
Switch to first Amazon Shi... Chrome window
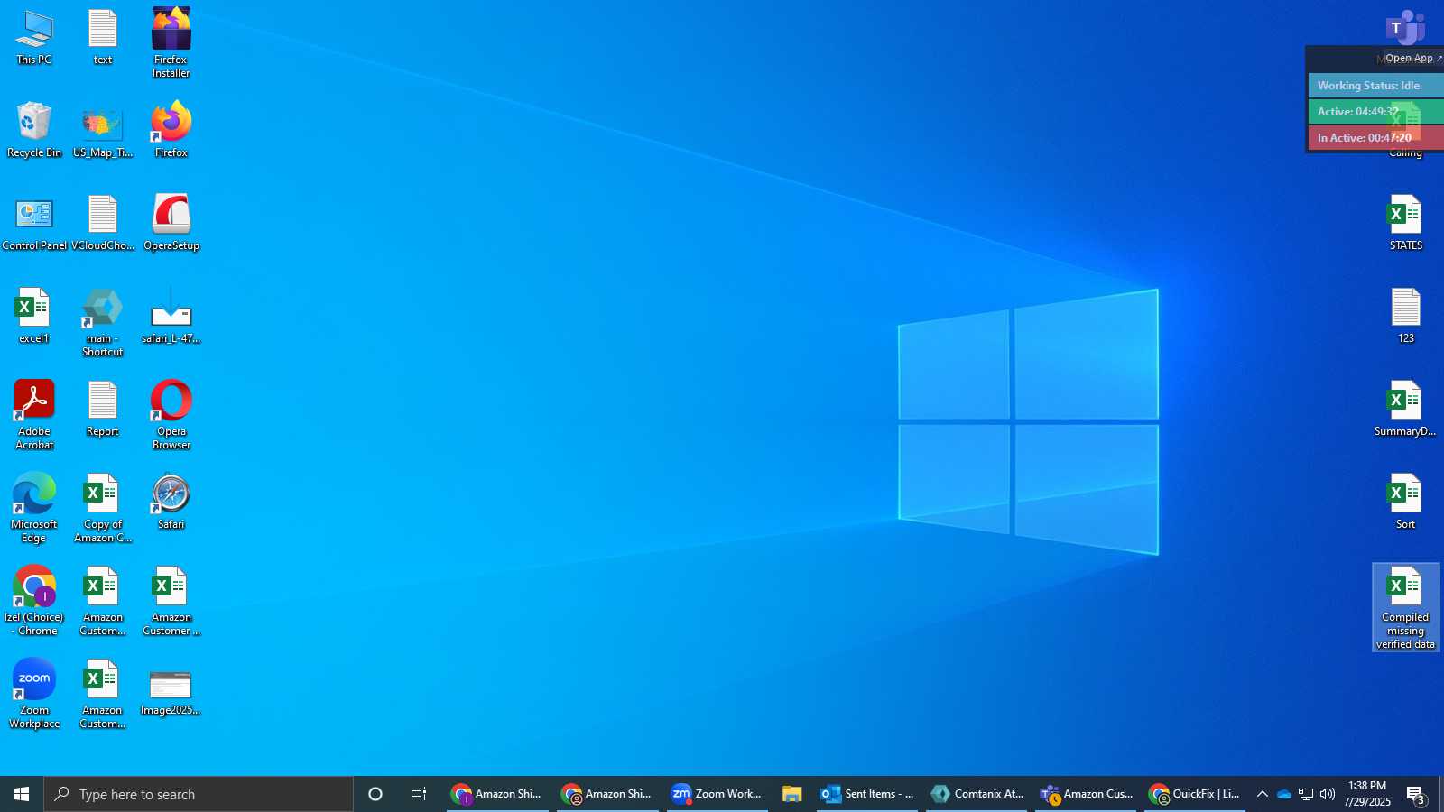497,794
